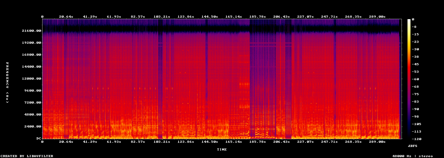This screenshot has height=158, width=444.
Task: Click the TIME axis title below spectrogram
Action: [222, 149]
